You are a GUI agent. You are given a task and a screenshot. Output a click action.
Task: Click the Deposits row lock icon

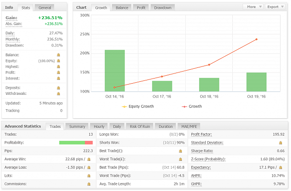pyautogui.click(x=59, y=88)
